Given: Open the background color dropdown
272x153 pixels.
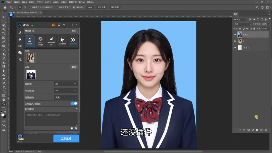Looking at the screenshot, I should tap(66, 98).
